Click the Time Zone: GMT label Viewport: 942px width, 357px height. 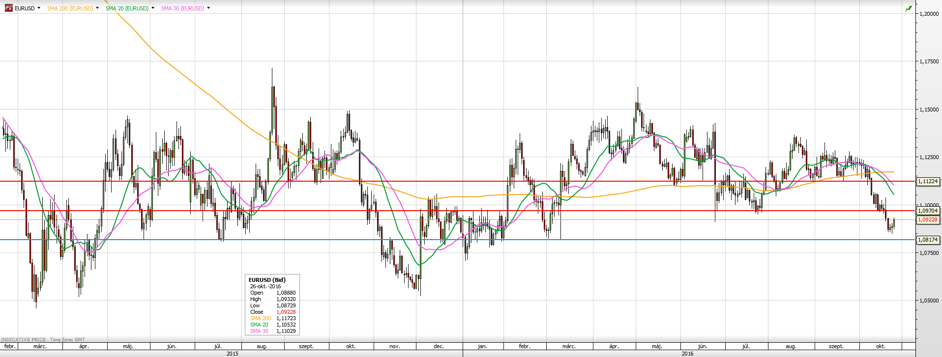click(67, 339)
